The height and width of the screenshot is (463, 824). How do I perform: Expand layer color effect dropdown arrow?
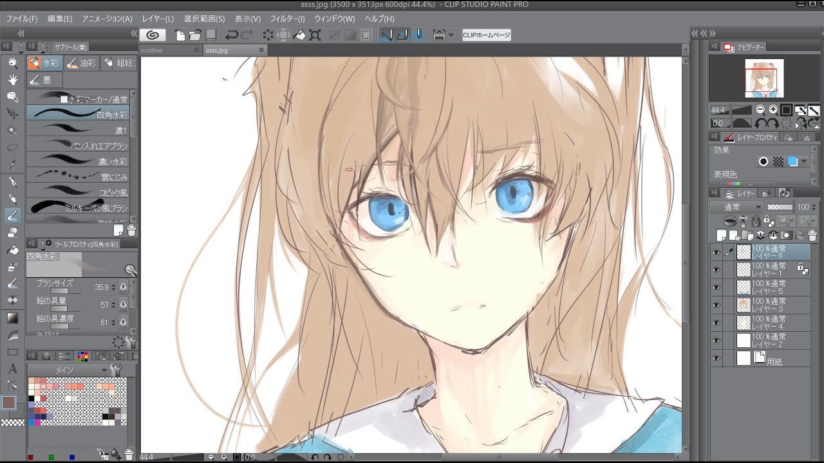[x=804, y=161]
